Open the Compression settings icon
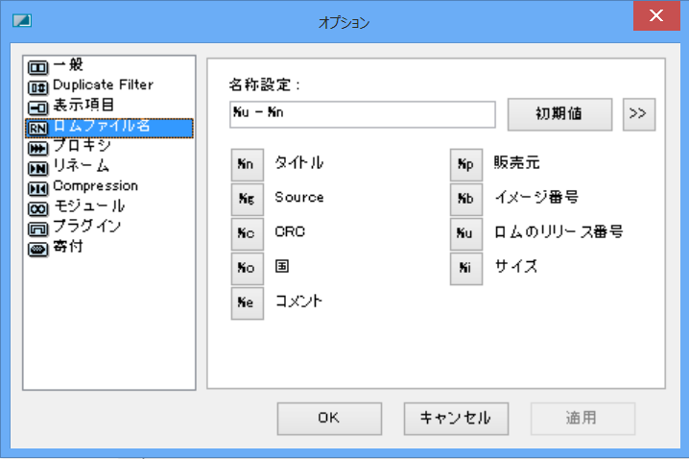The image size is (689, 459). coord(37,188)
